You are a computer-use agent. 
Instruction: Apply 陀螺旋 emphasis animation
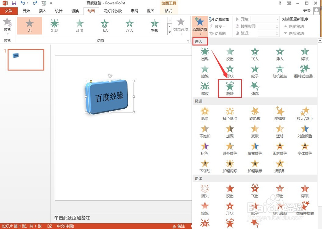[x=280, y=114]
